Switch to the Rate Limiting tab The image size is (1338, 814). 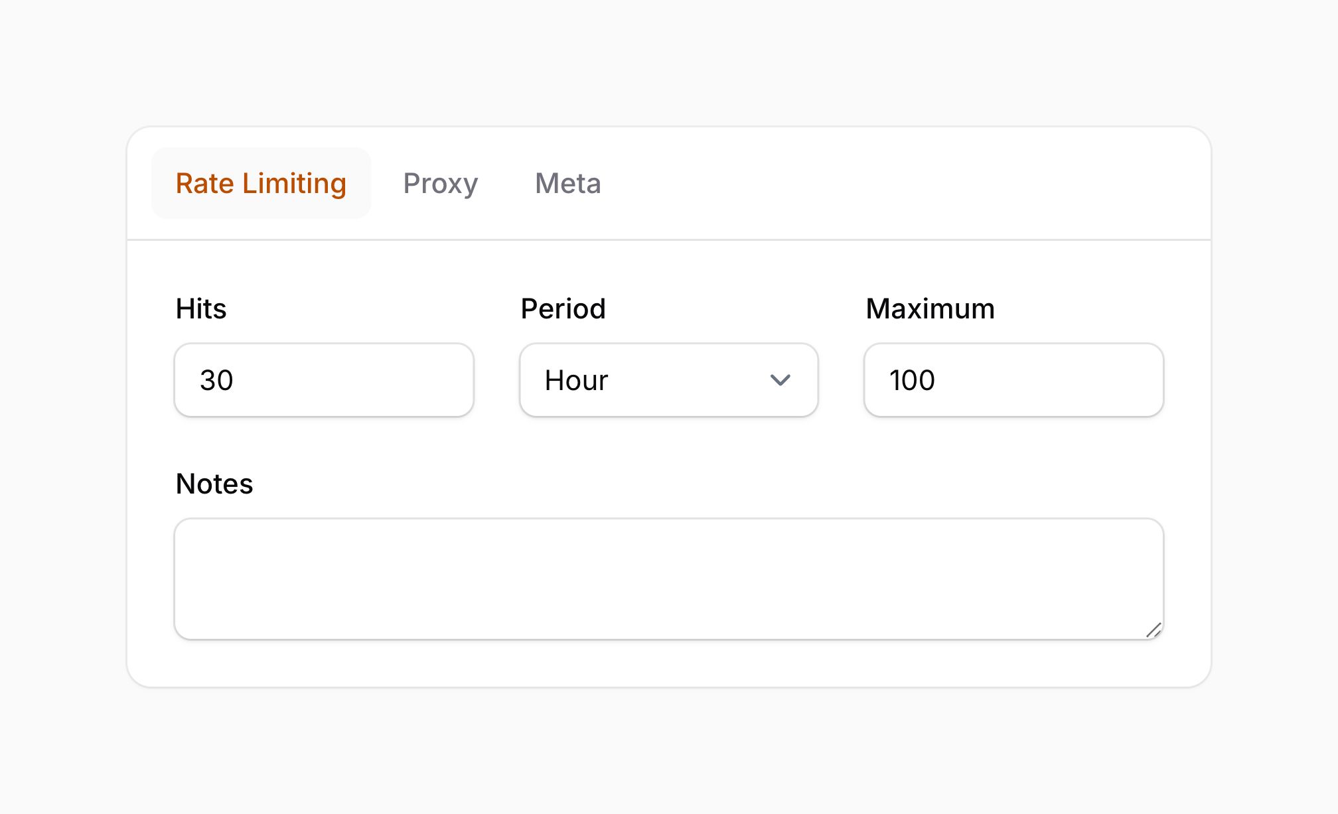point(261,183)
